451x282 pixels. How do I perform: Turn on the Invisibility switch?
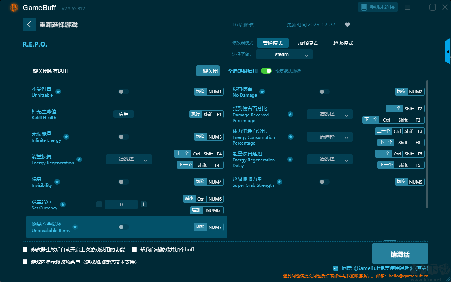pyautogui.click(x=123, y=182)
